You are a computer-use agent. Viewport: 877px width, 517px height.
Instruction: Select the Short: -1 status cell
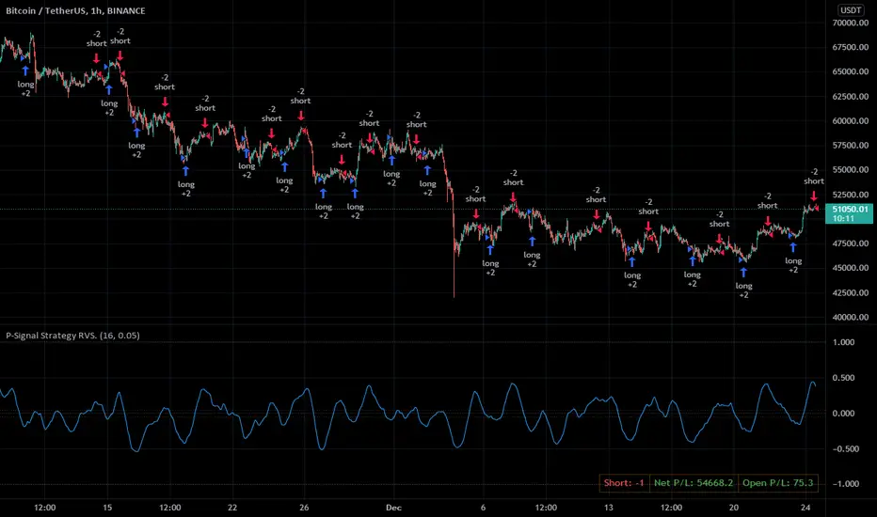625,483
